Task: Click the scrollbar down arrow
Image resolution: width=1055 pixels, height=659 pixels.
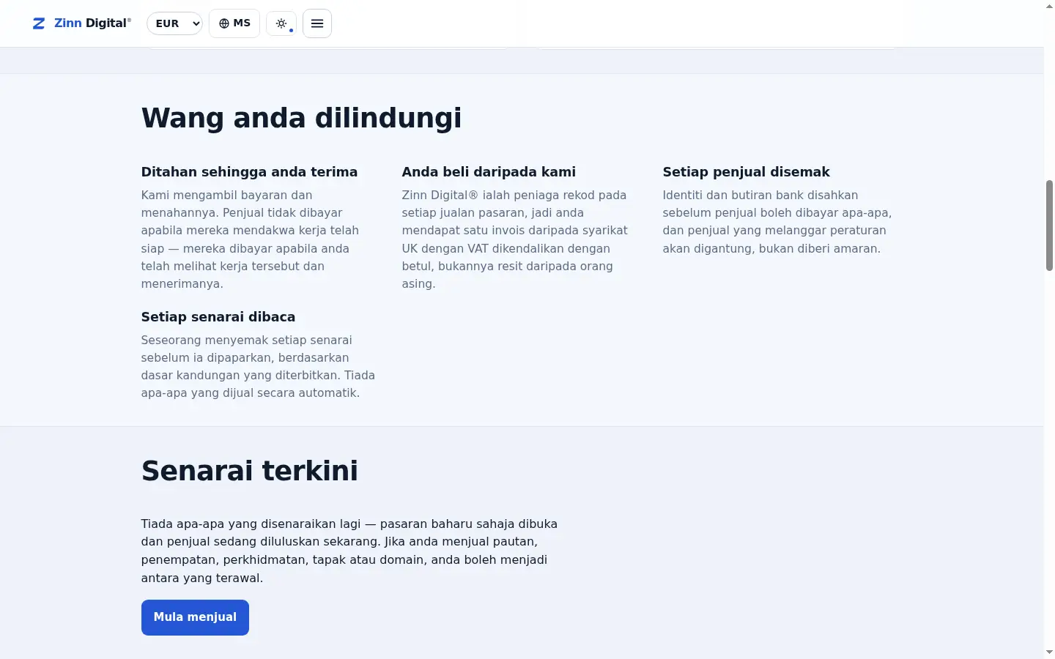Action: pos(1049,652)
